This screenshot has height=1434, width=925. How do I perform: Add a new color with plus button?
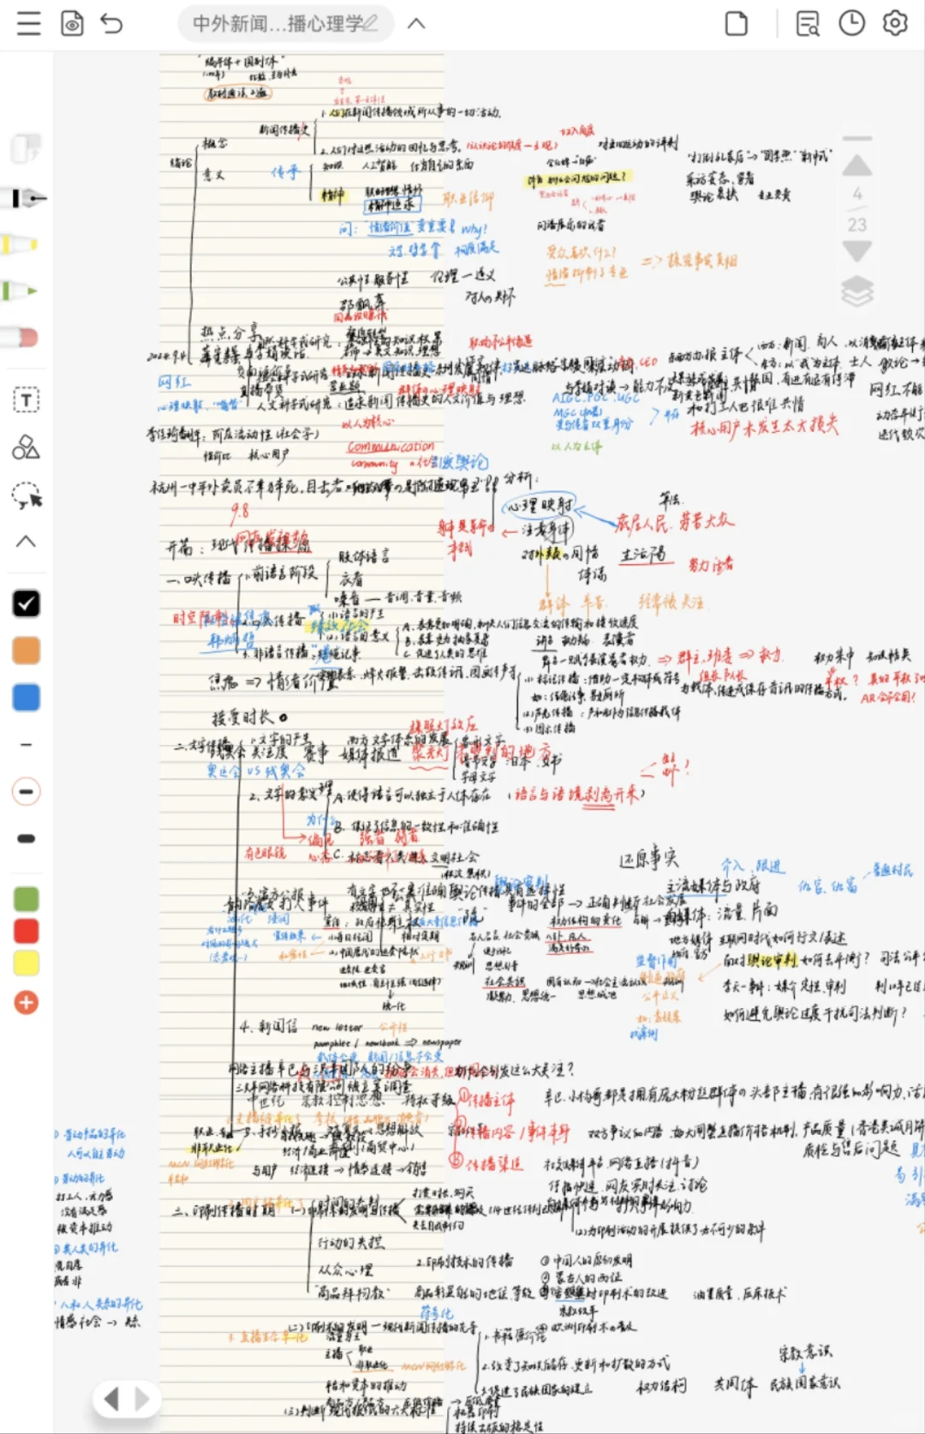(x=27, y=1002)
